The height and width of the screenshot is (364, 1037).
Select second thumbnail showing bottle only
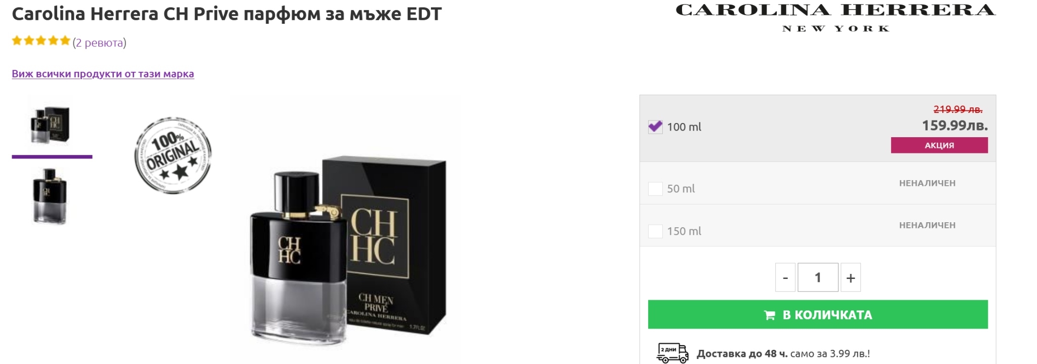[x=50, y=196]
